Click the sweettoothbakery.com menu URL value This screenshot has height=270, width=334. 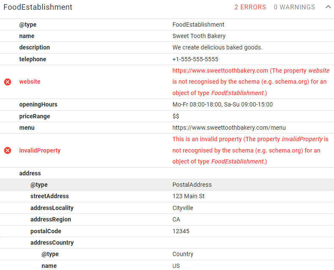coord(229,128)
